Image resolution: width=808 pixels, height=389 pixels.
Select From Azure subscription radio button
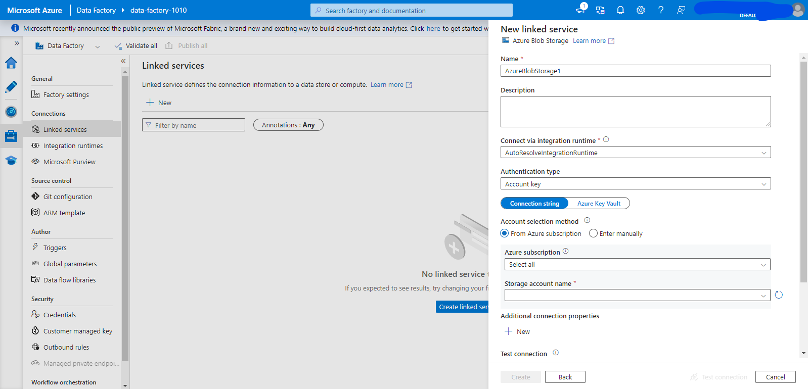coord(504,233)
